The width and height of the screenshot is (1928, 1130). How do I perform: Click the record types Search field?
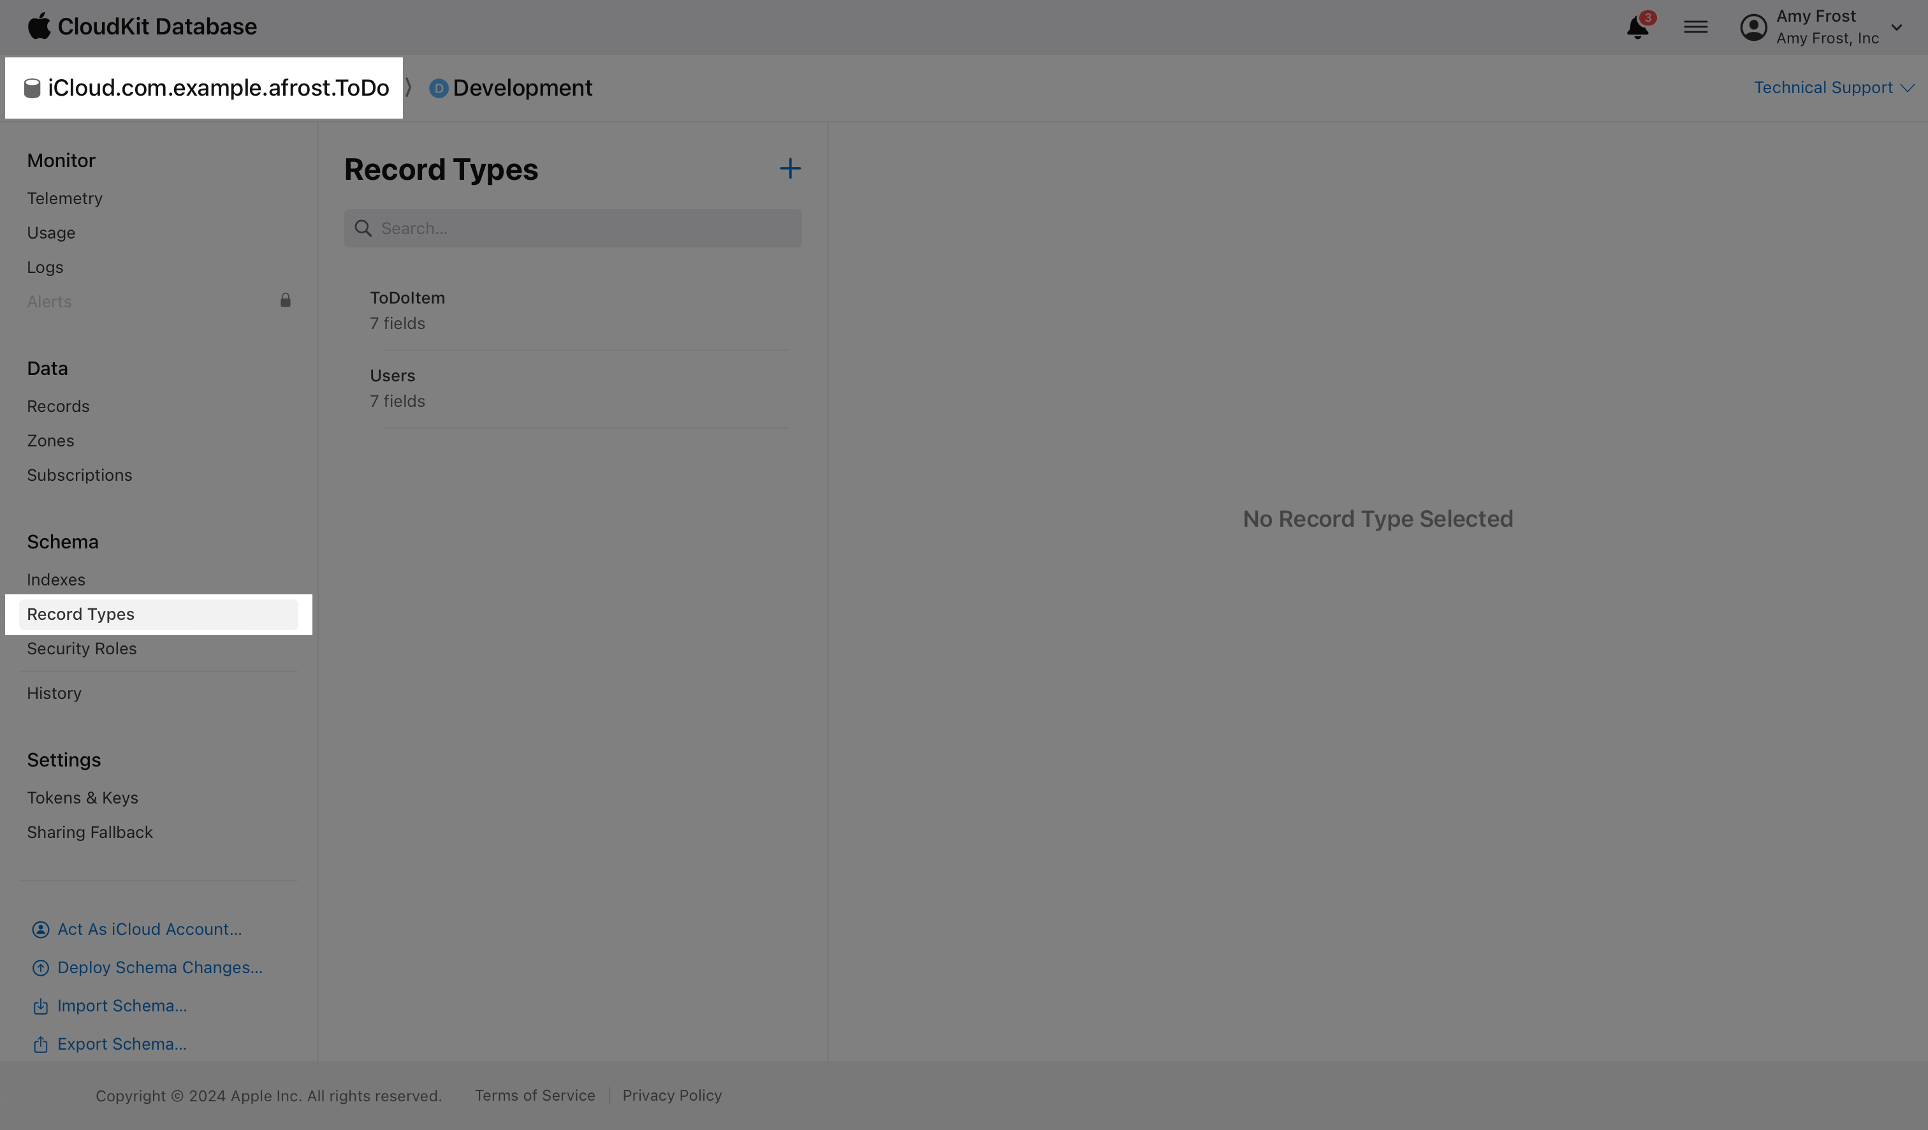pos(581,229)
